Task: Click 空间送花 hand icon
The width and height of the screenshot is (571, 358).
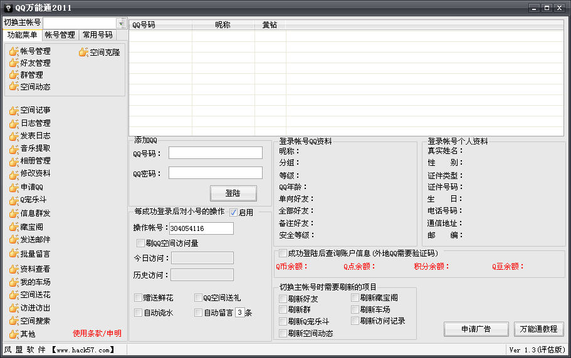Action: point(14,295)
